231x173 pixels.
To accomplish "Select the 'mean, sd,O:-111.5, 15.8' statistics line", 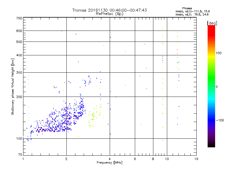I will click(193, 11).
